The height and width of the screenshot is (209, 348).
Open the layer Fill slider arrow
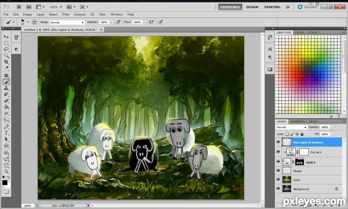(332, 134)
